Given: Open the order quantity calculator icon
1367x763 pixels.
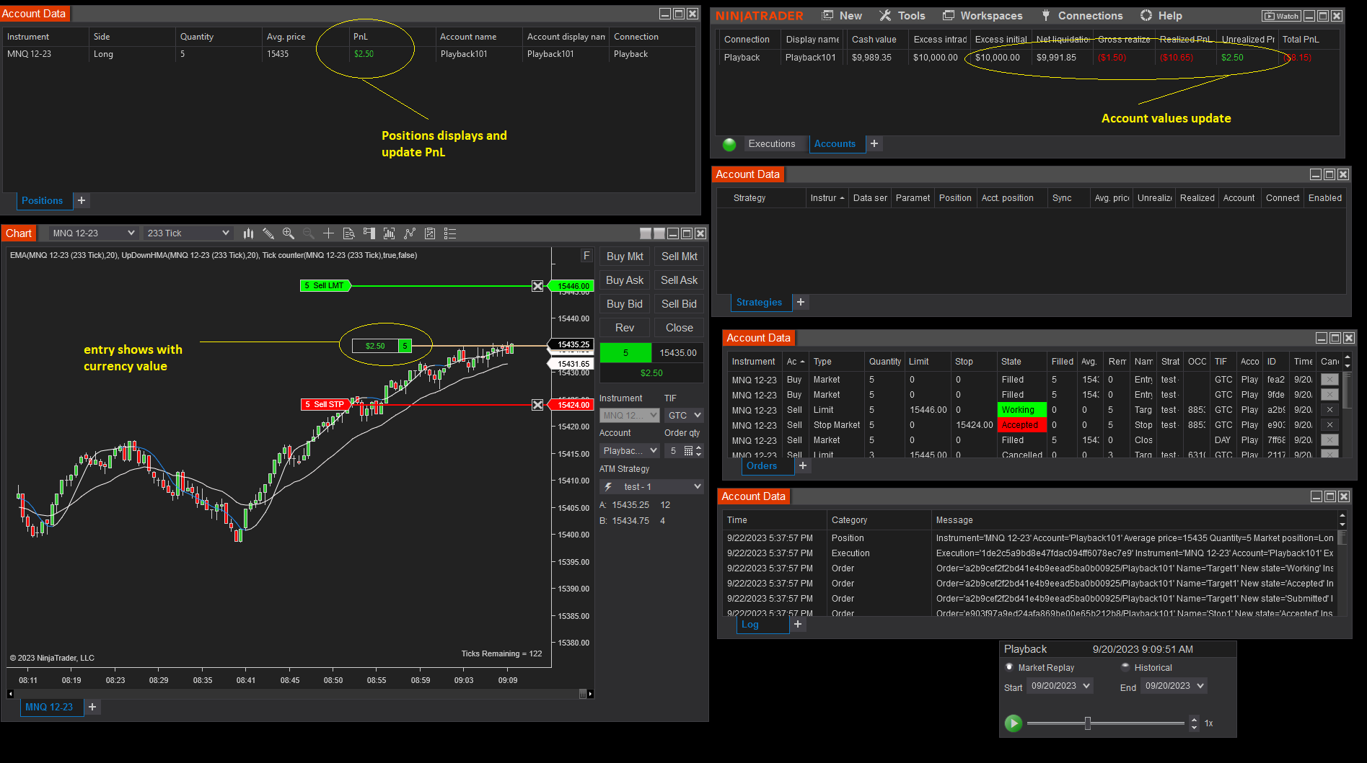Looking at the screenshot, I should click(x=688, y=451).
